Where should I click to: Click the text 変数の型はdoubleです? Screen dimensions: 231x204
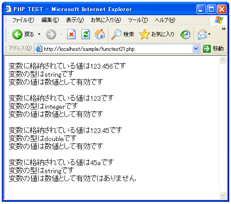(43, 138)
